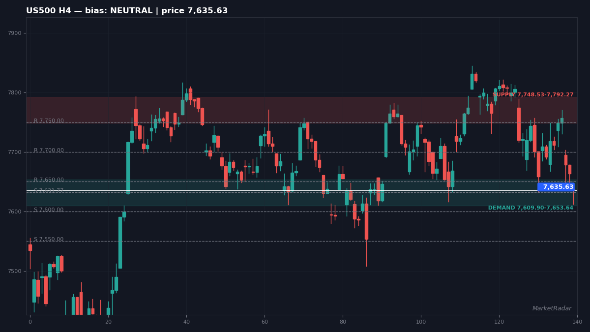This screenshot has height=332, width=590.
Task: Select the S 7,600.00 support label
Action: coord(49,210)
